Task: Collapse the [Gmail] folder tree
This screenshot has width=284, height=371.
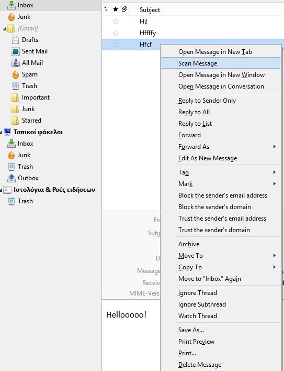Action: tap(5, 29)
